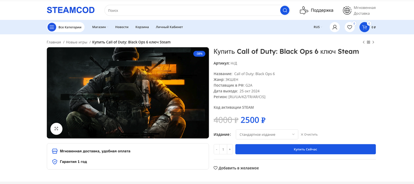Screen dimensions: 414x184
Task: Click the product title heading
Action: (286, 52)
